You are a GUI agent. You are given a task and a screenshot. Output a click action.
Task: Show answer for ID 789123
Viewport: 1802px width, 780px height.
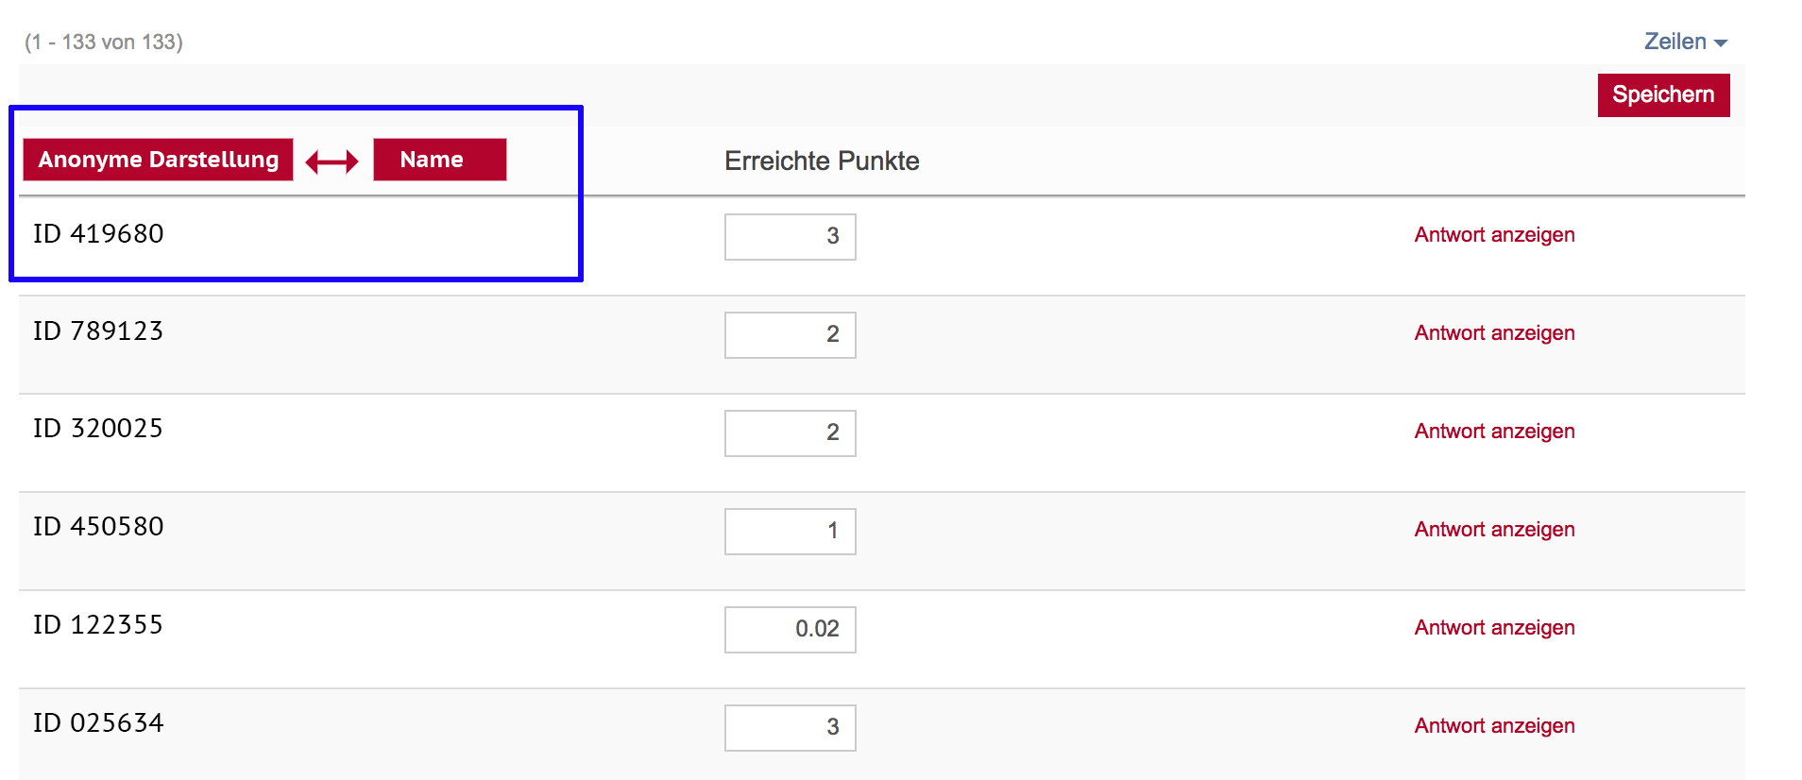1494,333
